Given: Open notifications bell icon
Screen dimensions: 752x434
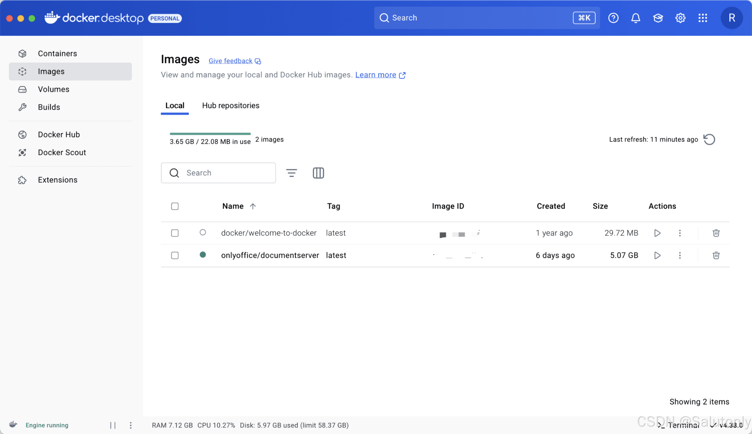Looking at the screenshot, I should point(636,18).
